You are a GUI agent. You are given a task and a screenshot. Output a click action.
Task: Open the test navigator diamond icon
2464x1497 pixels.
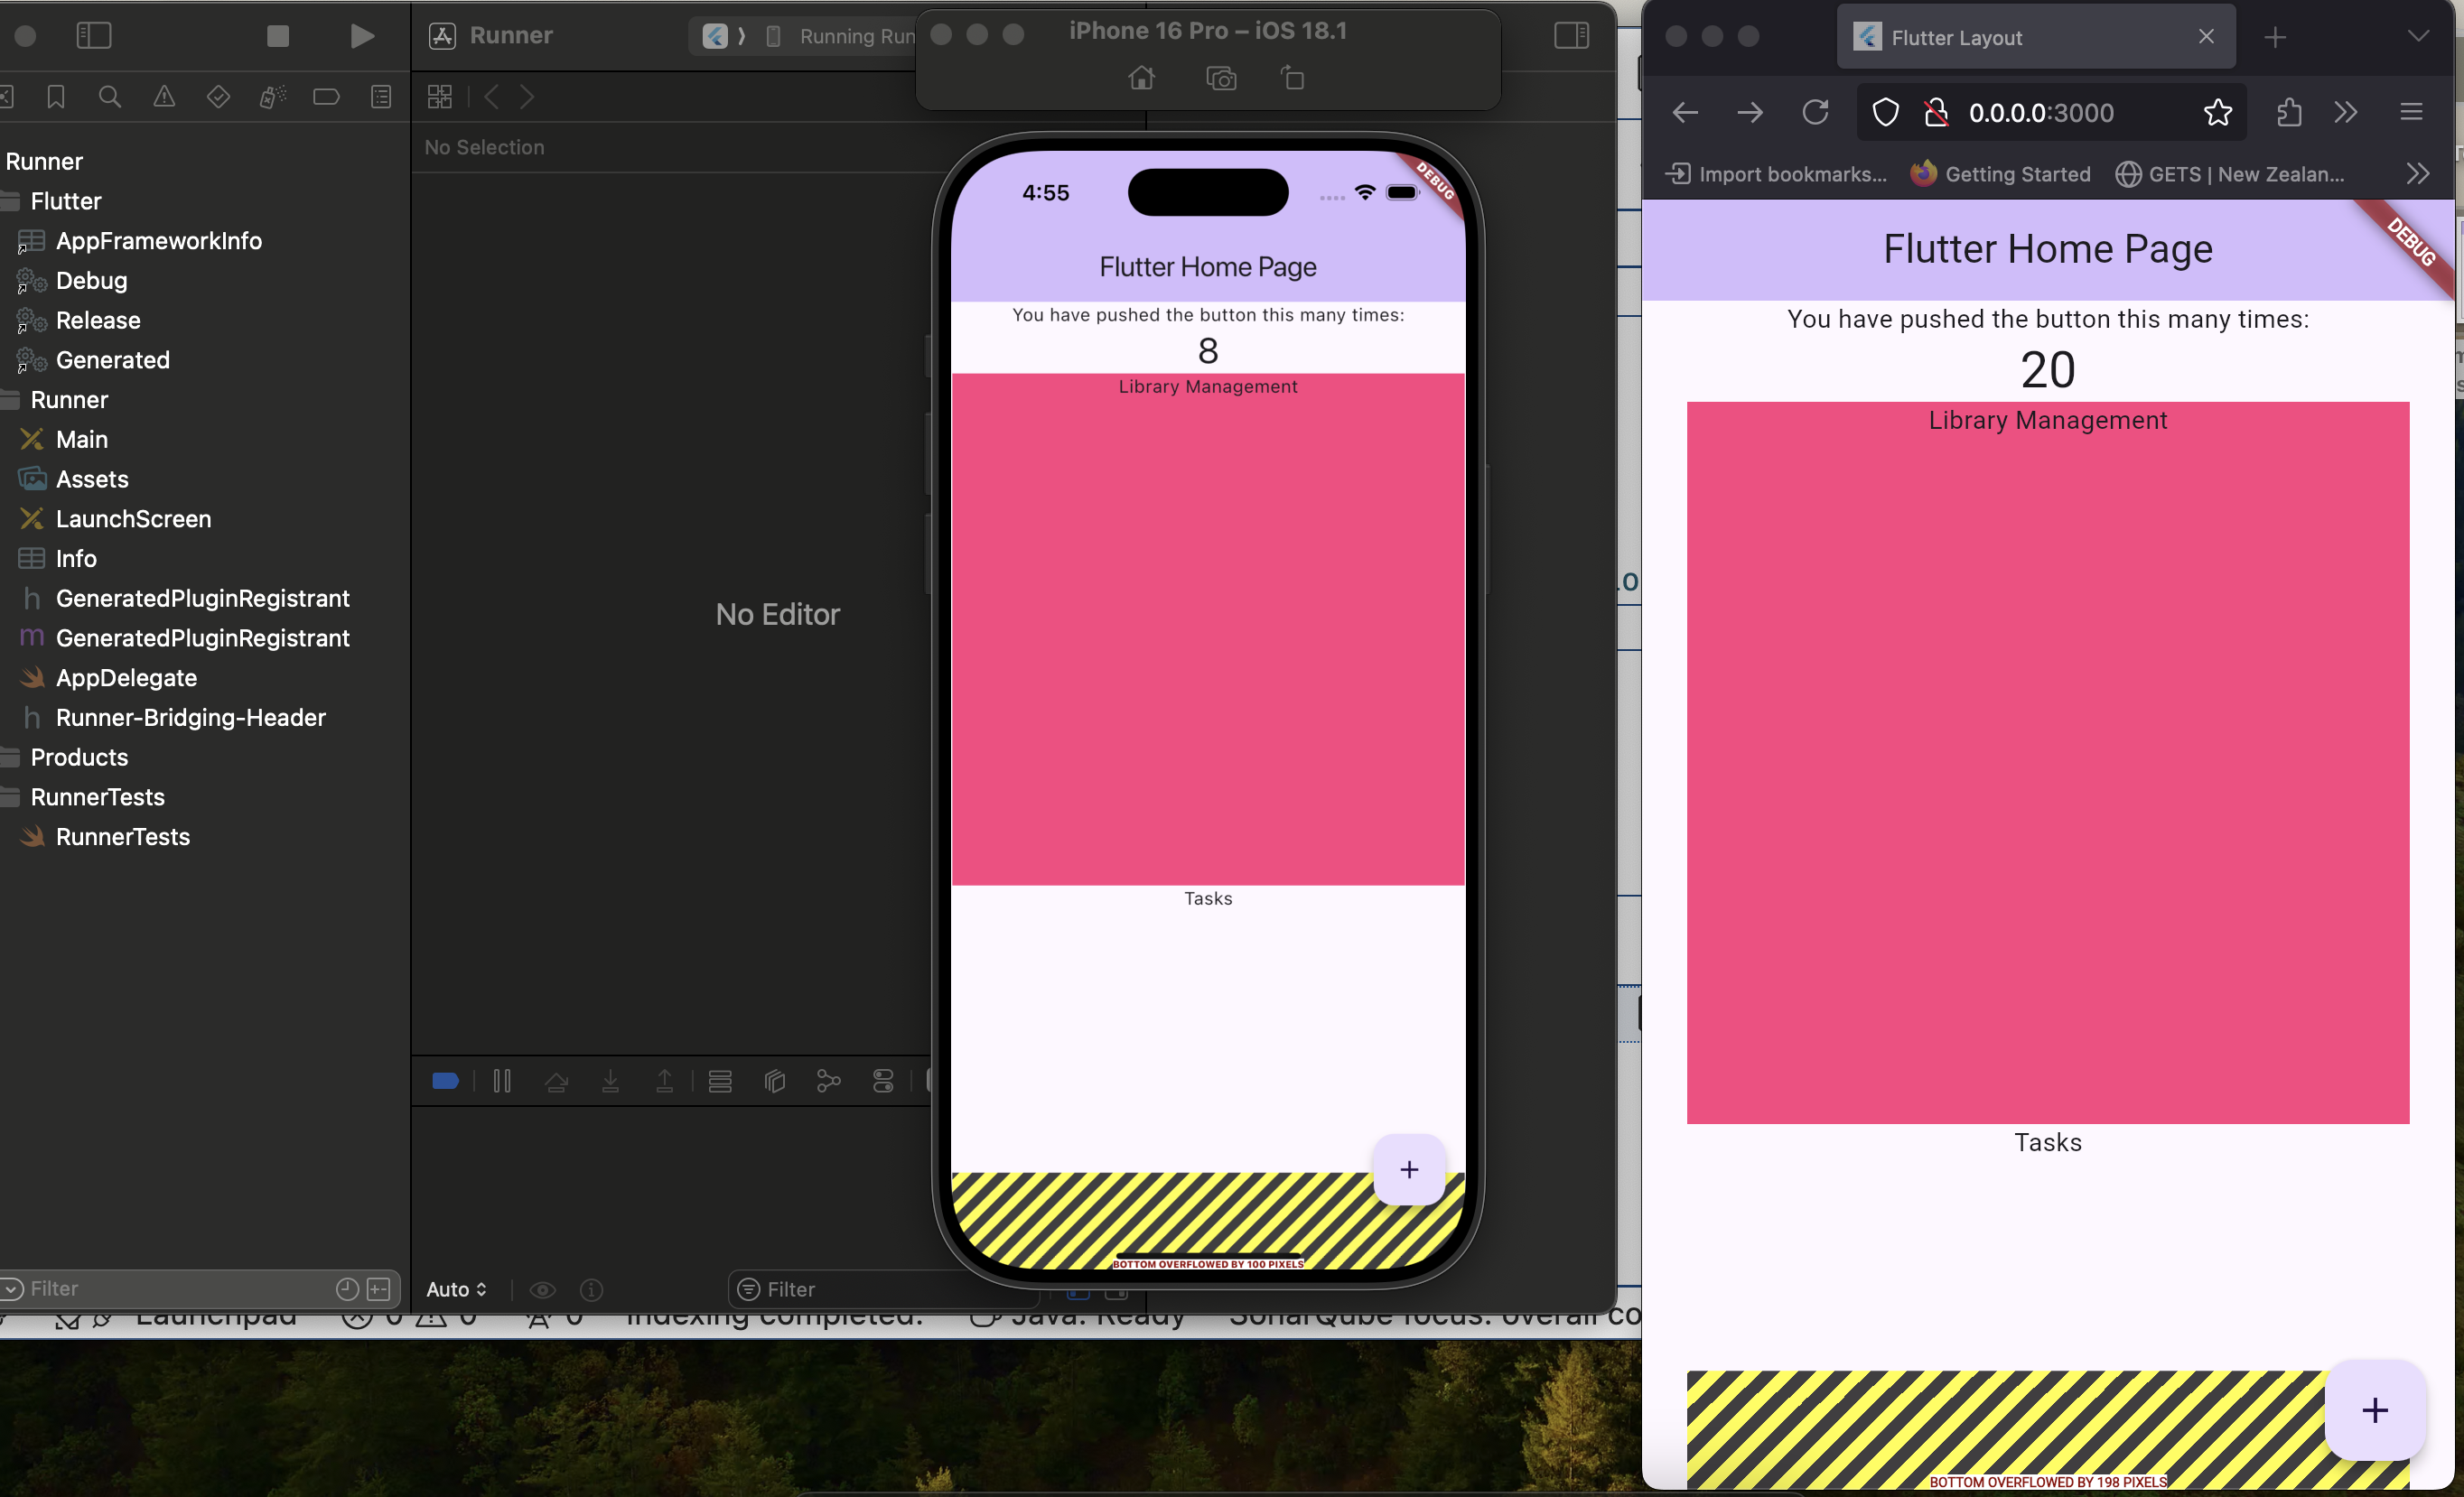point(218,97)
